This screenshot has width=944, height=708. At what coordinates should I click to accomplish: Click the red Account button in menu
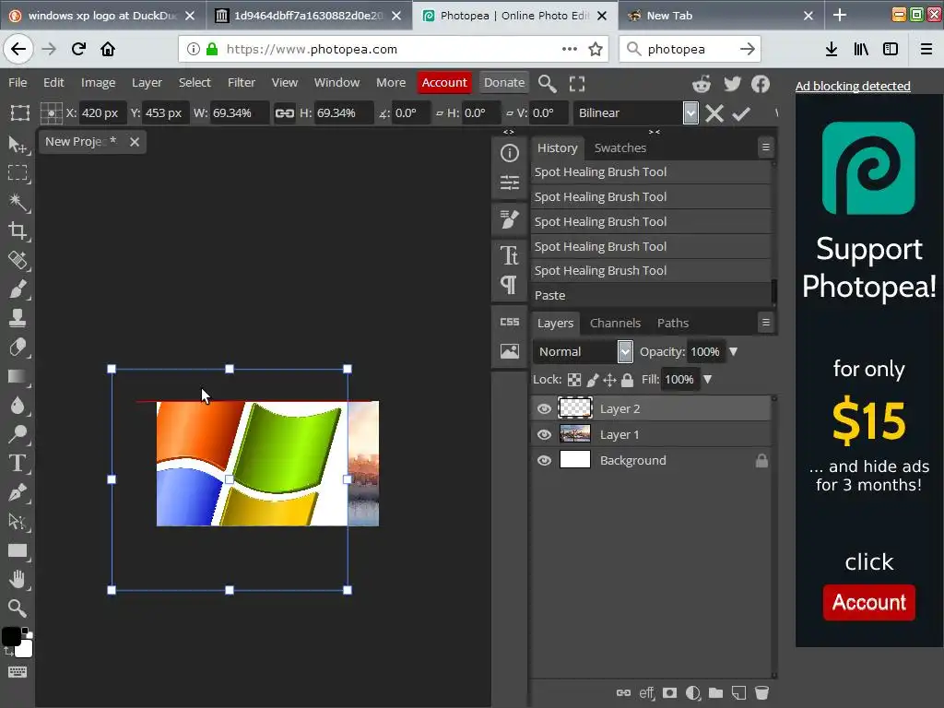[444, 82]
